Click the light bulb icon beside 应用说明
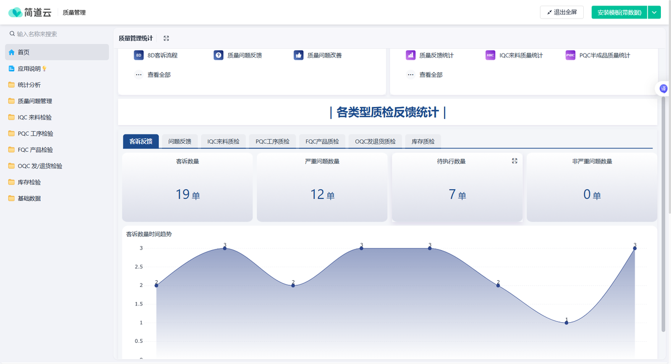 coord(45,69)
